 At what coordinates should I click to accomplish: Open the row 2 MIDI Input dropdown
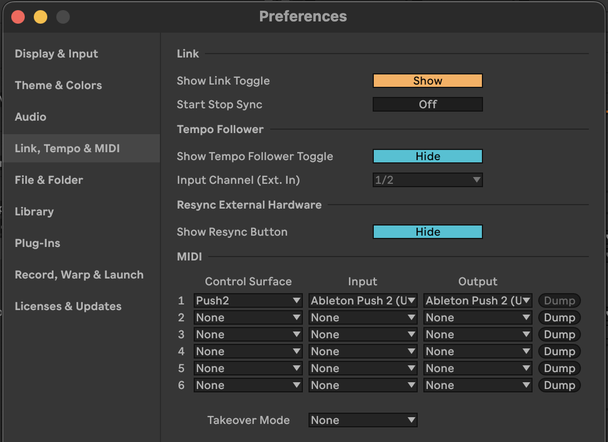(363, 317)
